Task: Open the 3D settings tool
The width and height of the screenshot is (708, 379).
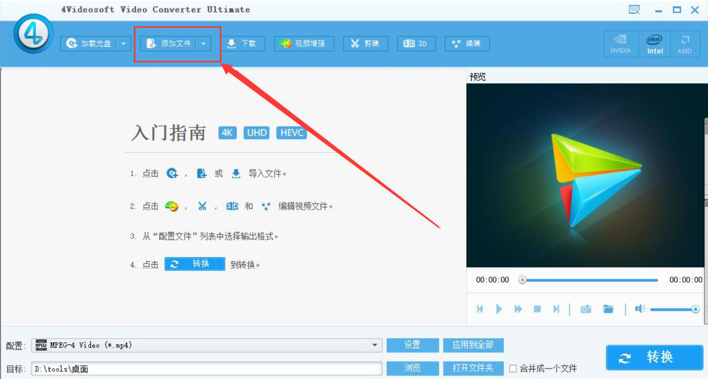Action: pos(416,44)
